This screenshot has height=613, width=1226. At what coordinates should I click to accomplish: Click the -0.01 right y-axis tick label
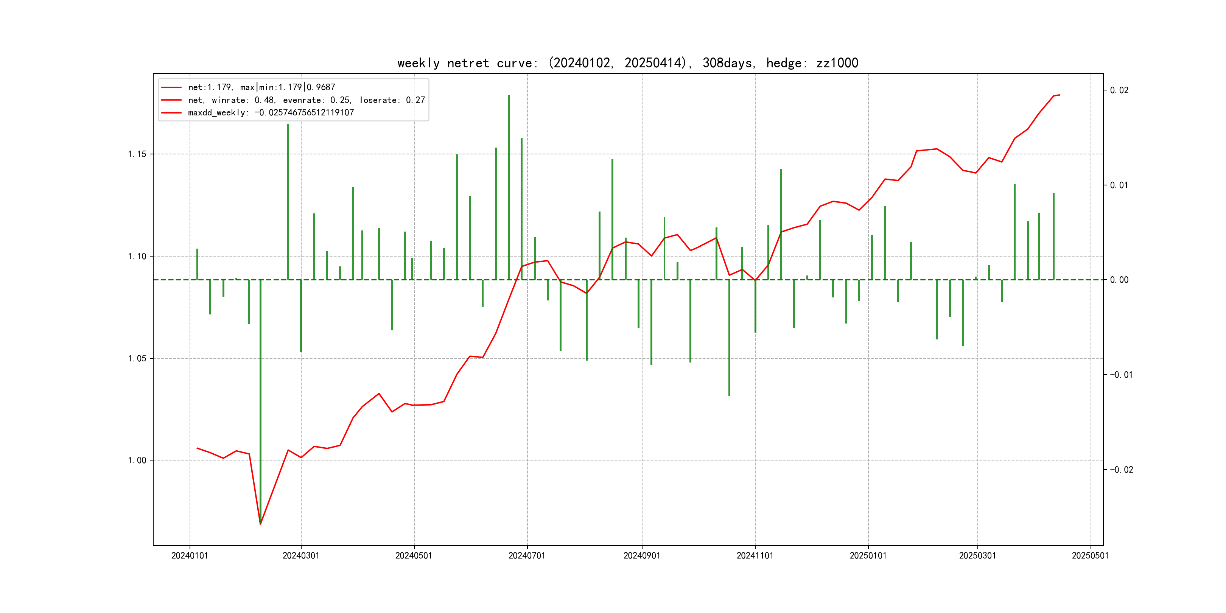point(1121,375)
